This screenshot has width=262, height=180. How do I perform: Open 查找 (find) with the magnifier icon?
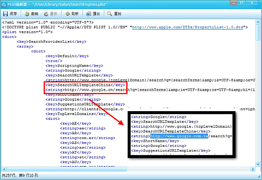[110, 14]
